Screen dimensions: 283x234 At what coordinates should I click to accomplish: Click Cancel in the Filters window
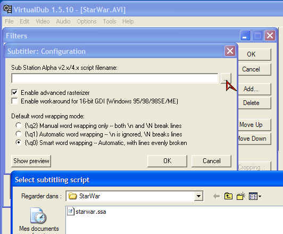coord(254,69)
